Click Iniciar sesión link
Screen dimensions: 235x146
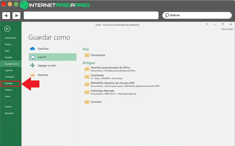227,29
